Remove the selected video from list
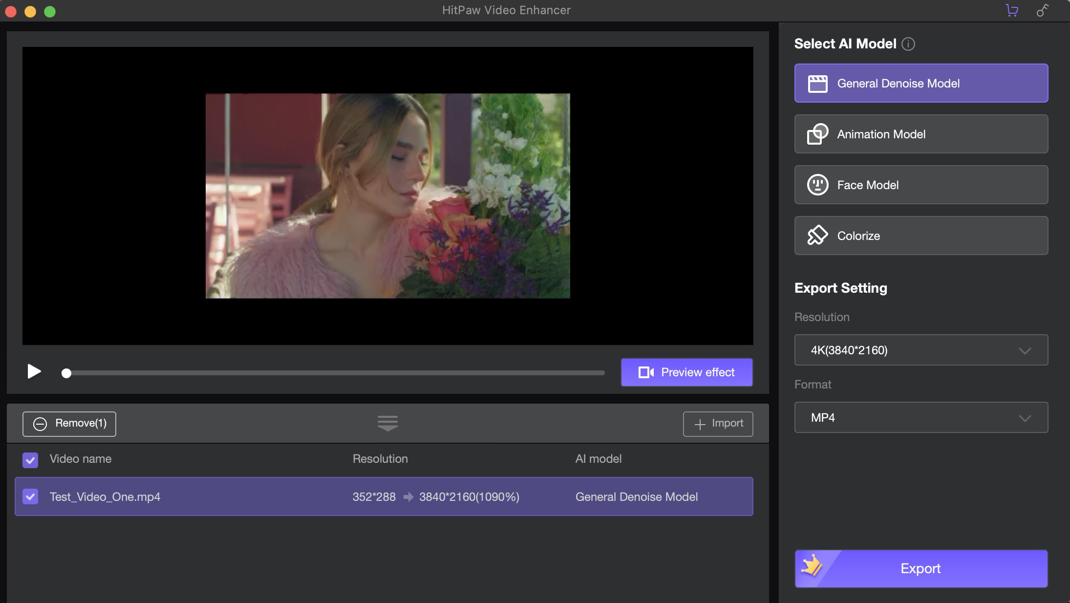The height and width of the screenshot is (603, 1070). [x=69, y=424]
